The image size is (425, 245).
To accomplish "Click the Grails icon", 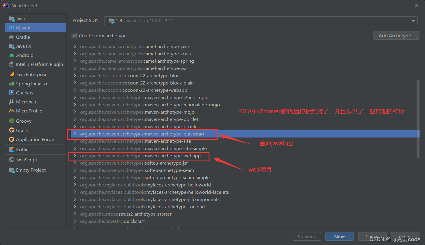I will pyautogui.click(x=12, y=130).
